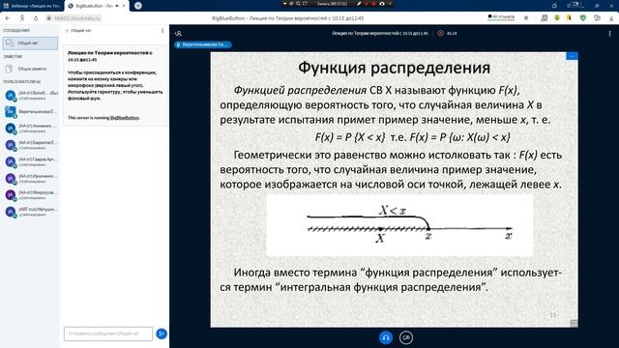Open the BigBlueButton options menu
The height and width of the screenshot is (348, 619).
[x=609, y=34]
